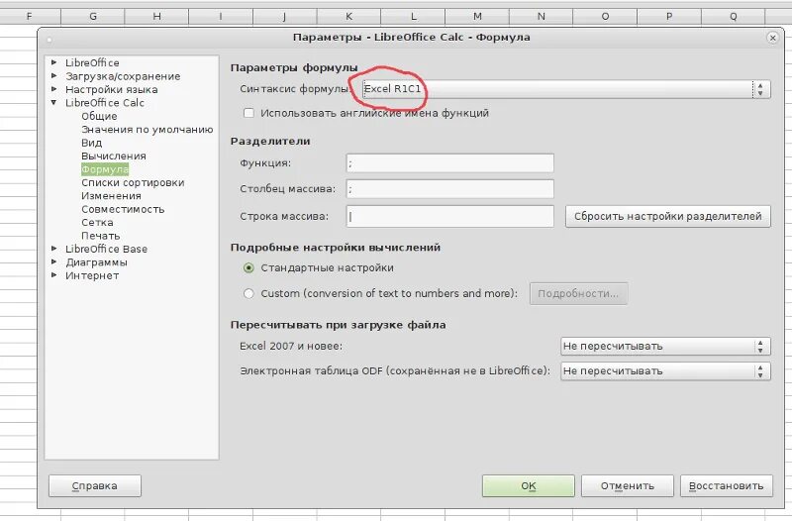The width and height of the screenshot is (792, 521).
Task: Expand the Загрузка/сохранение tree node
Action: pos(54,76)
